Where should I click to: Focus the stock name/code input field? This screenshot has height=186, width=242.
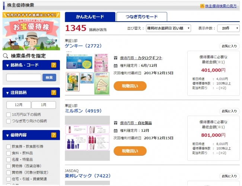23,78
